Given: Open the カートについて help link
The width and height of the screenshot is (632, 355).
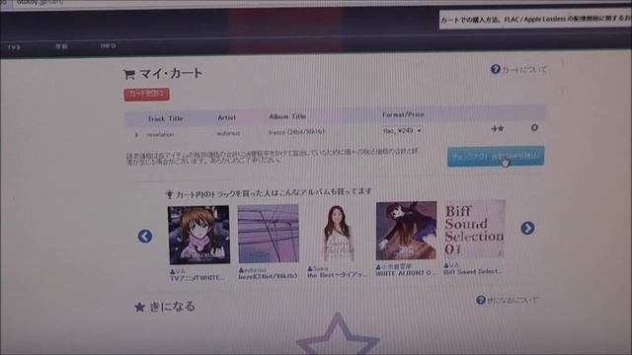Looking at the screenshot, I should (524, 70).
